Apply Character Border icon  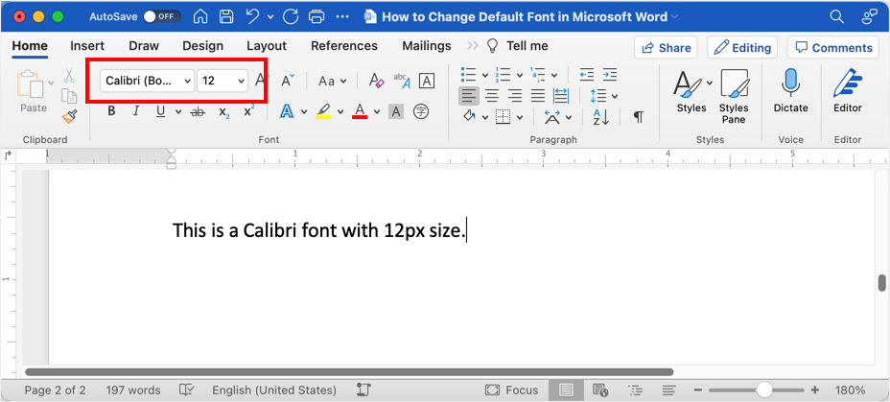[x=427, y=81]
